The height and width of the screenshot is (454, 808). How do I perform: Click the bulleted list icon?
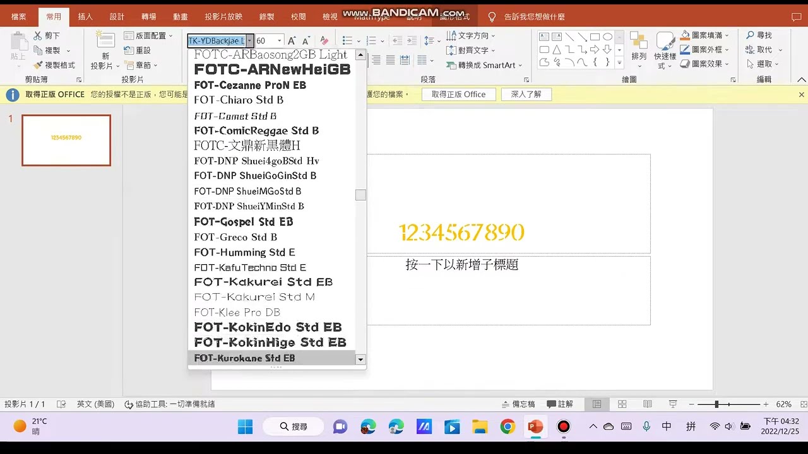(347, 40)
